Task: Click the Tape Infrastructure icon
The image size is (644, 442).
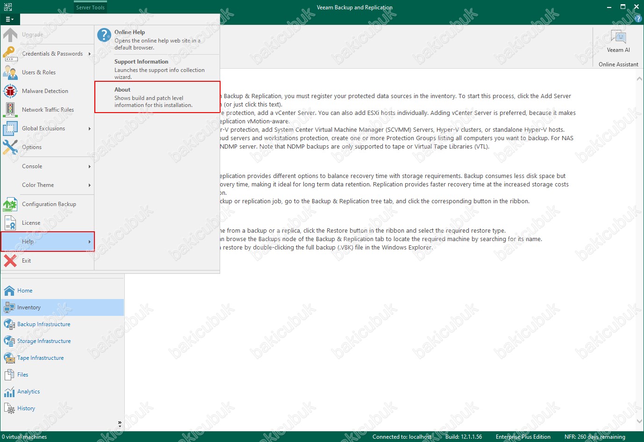Action: click(9, 358)
